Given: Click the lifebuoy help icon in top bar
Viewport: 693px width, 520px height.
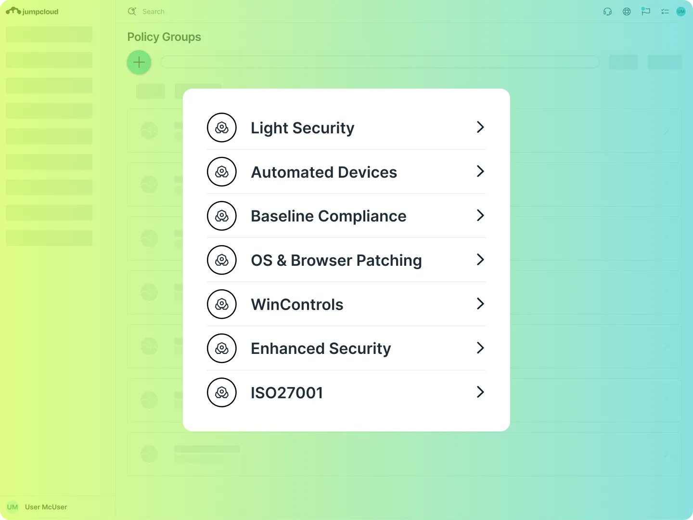Looking at the screenshot, I should [x=627, y=12].
